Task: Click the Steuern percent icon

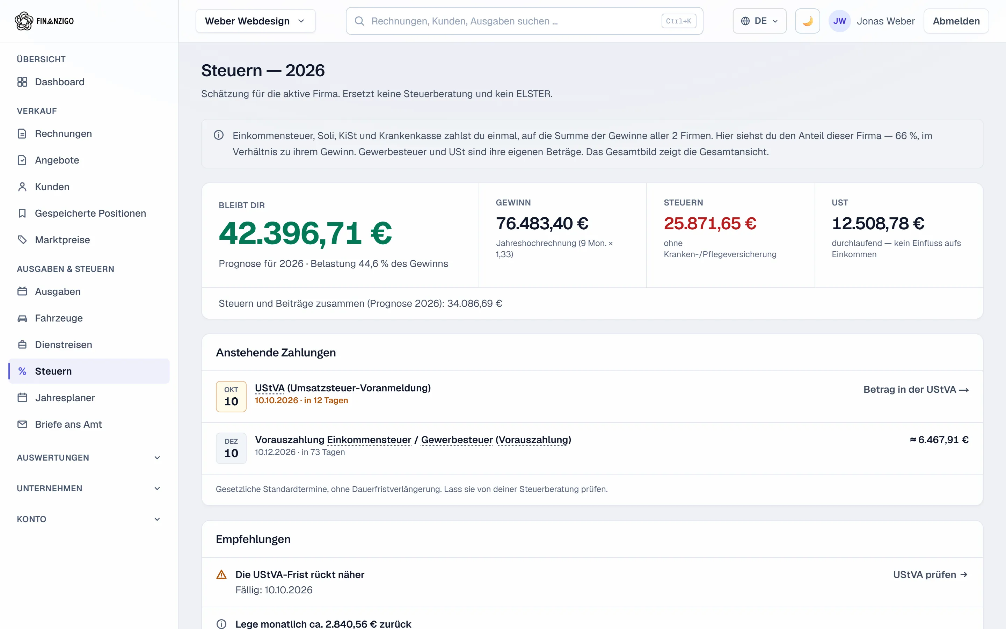Action: click(x=22, y=371)
